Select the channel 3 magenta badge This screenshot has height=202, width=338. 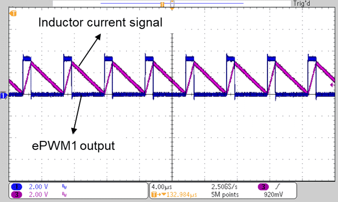click(x=17, y=195)
